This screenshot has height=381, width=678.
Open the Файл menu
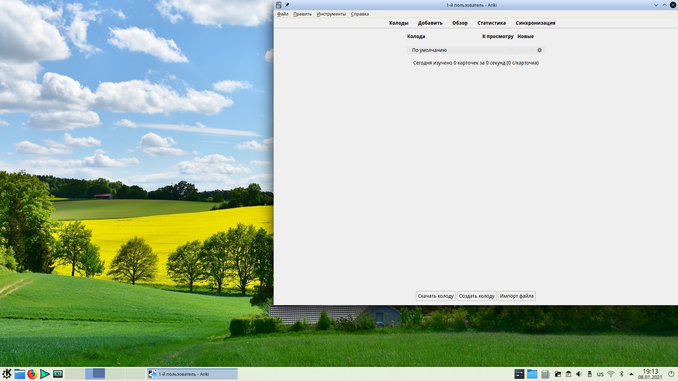point(282,14)
